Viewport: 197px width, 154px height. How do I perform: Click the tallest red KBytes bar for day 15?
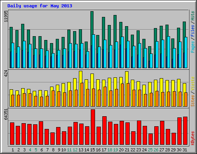click(93, 127)
